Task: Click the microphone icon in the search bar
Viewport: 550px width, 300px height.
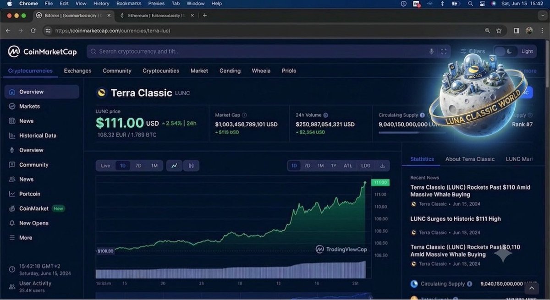Action: (431, 51)
